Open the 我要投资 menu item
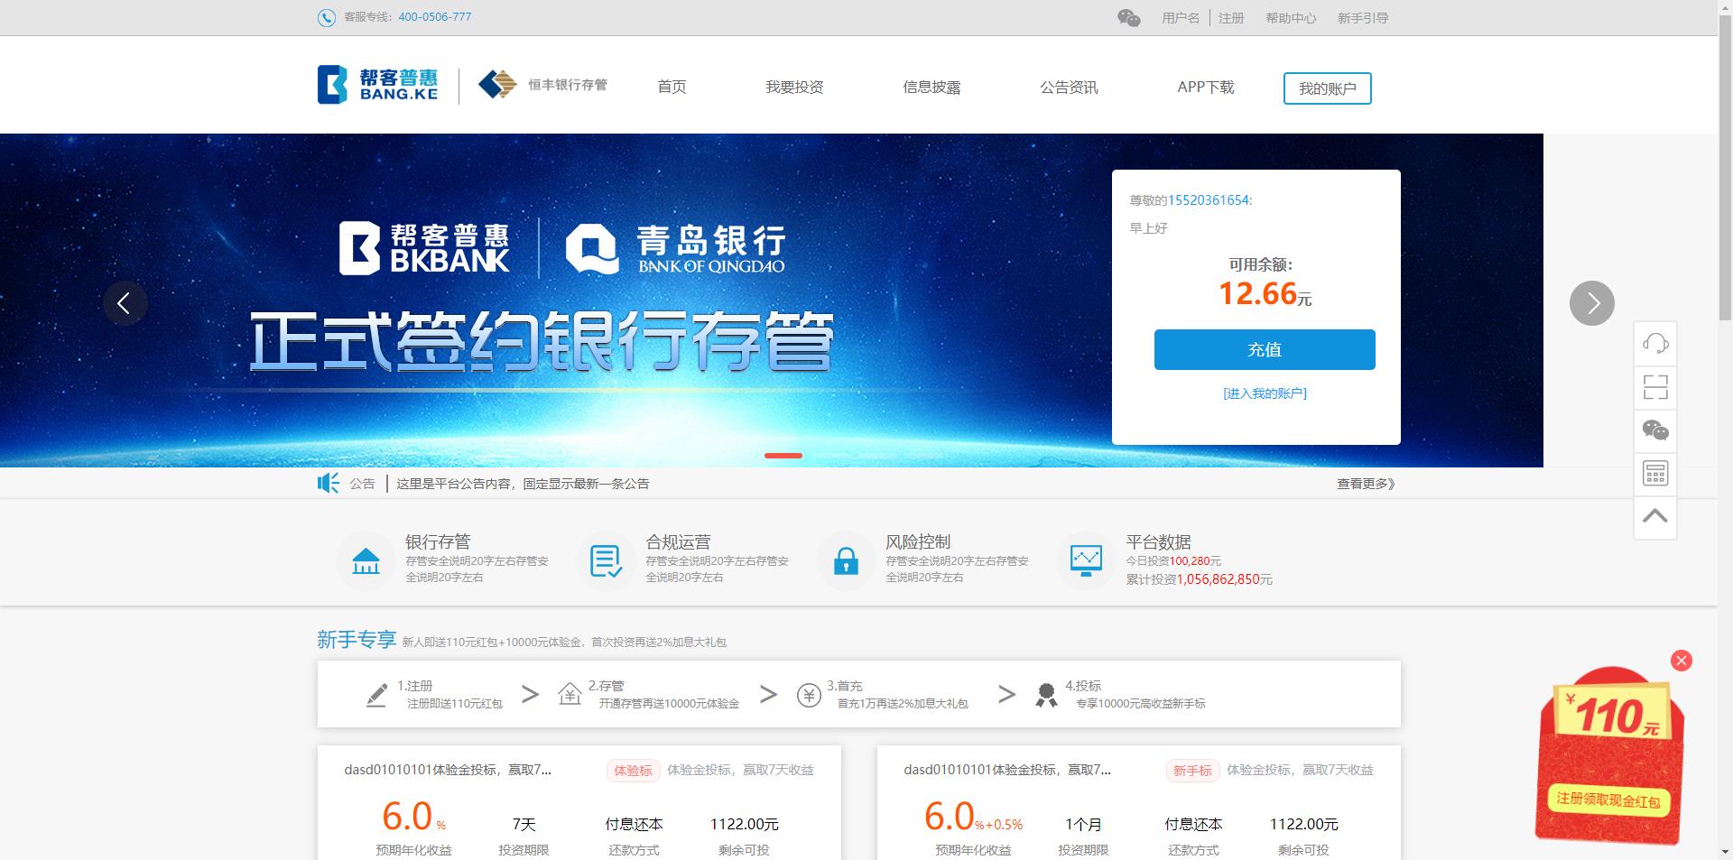Viewport: 1733px width, 860px height. (x=794, y=87)
